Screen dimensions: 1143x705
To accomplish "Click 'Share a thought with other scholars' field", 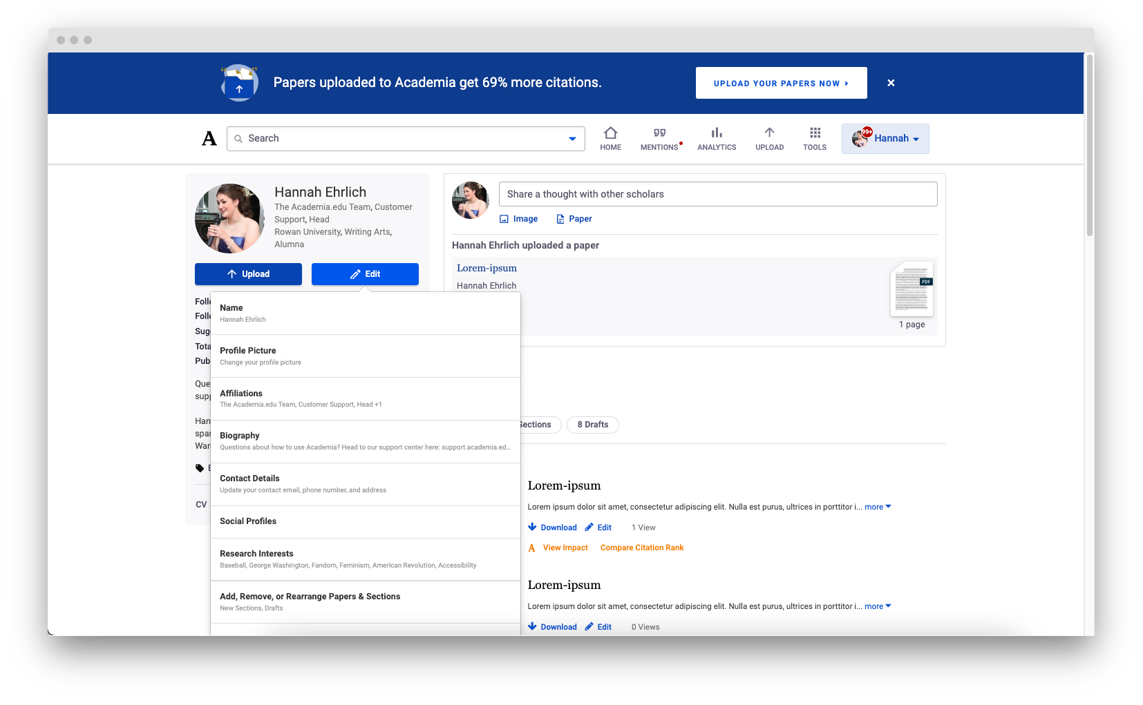I will (718, 194).
